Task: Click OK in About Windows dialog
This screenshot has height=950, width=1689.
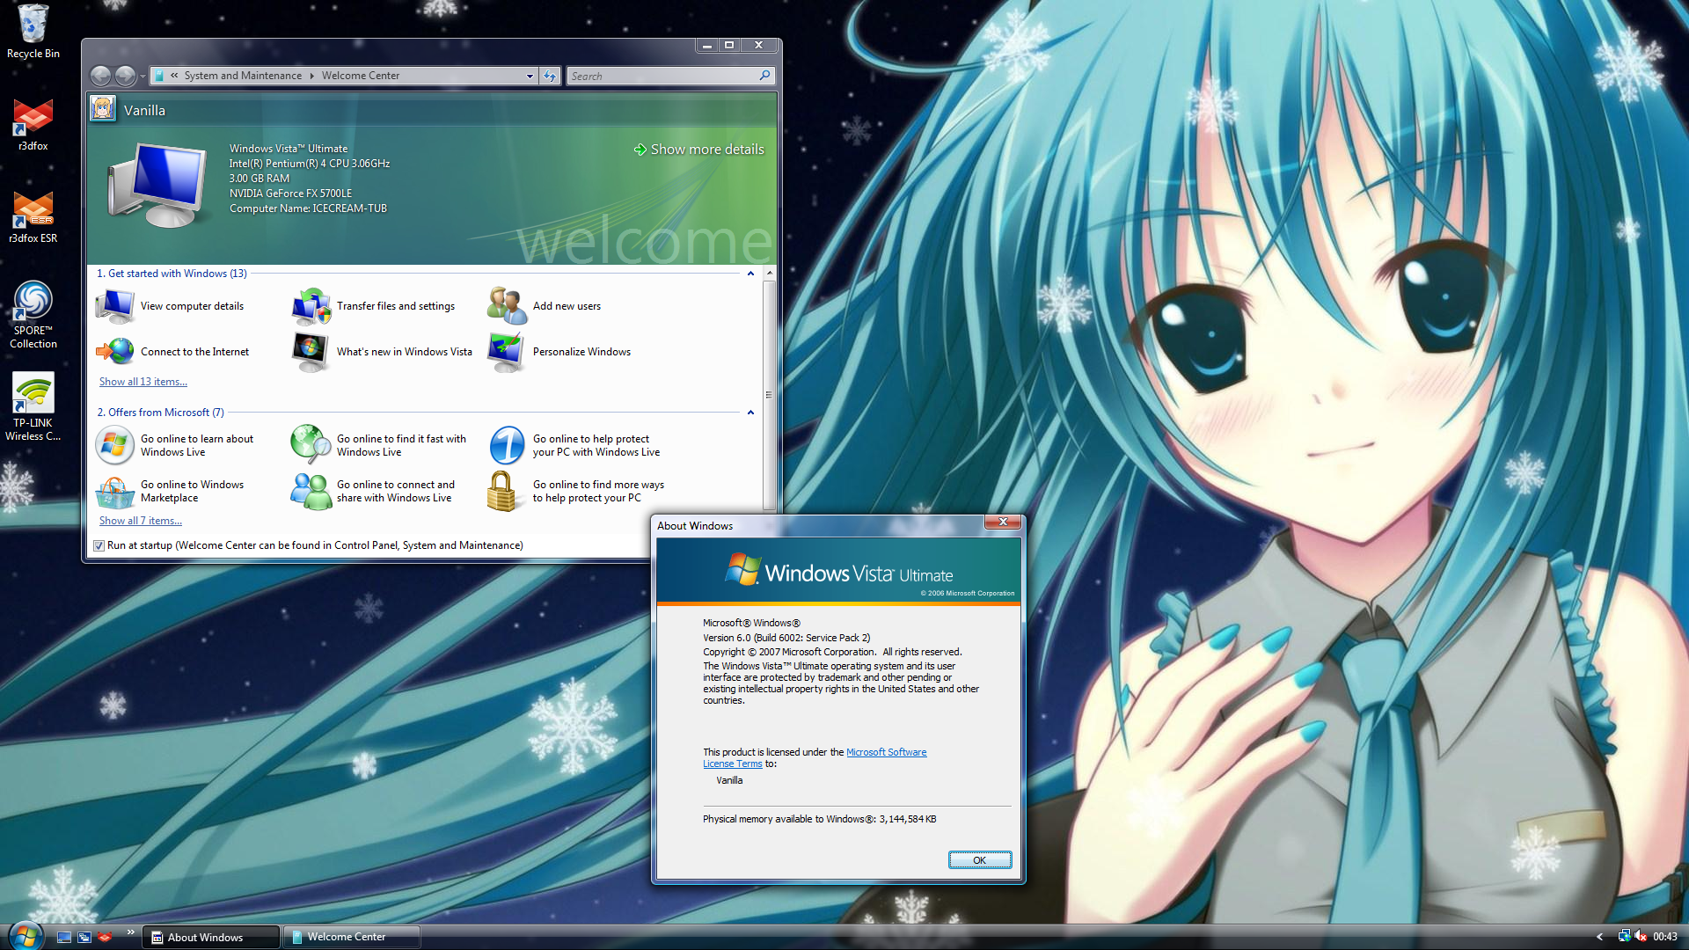Action: pos(979,860)
